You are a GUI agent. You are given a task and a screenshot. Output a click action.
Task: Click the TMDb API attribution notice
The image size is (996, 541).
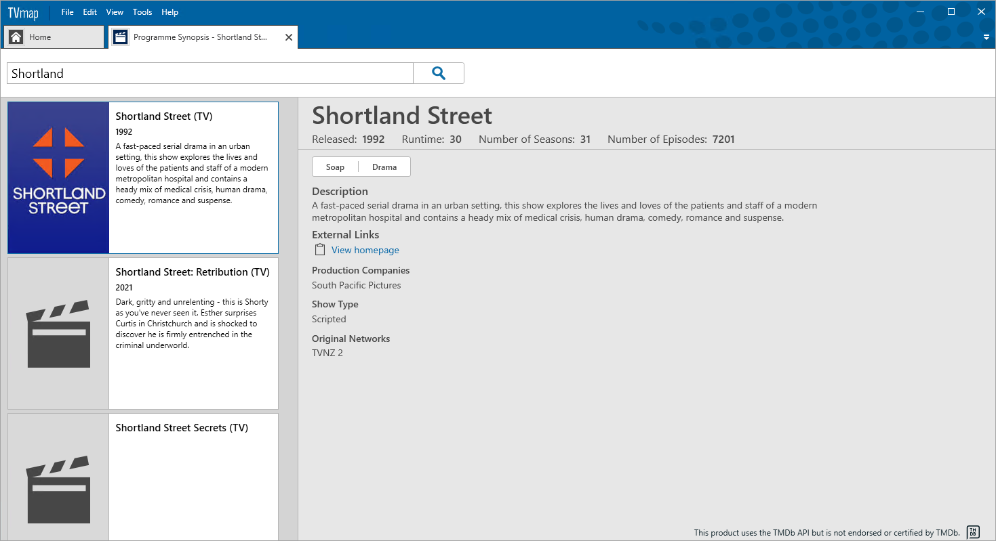click(827, 533)
